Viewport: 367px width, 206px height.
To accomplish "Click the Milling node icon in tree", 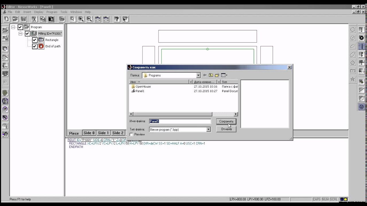I will 34,33.
